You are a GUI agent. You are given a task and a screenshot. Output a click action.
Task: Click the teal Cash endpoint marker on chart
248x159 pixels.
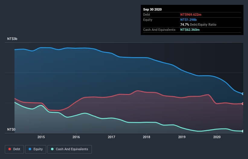point(243,131)
